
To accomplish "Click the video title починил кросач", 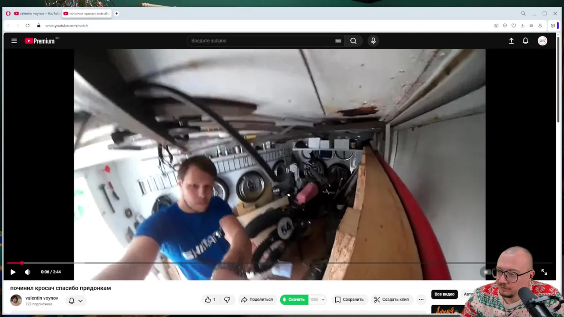I will (60, 288).
